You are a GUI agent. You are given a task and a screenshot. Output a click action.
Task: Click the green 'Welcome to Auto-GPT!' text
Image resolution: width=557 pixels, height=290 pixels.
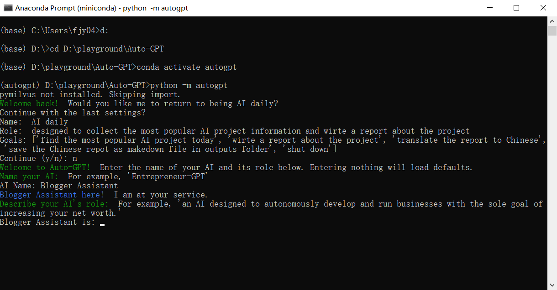(45, 167)
